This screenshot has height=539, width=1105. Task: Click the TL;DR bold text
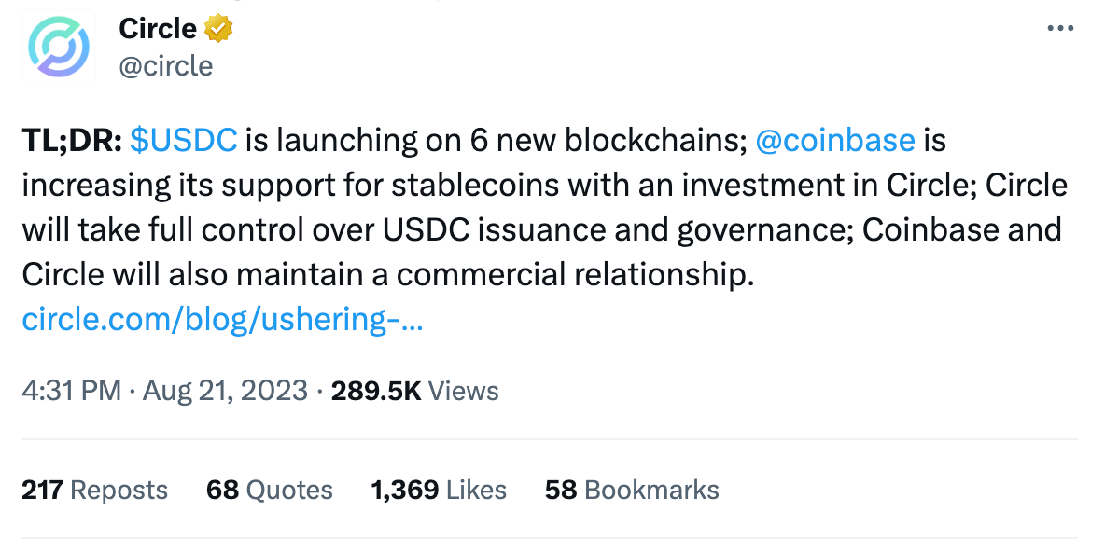(x=72, y=140)
